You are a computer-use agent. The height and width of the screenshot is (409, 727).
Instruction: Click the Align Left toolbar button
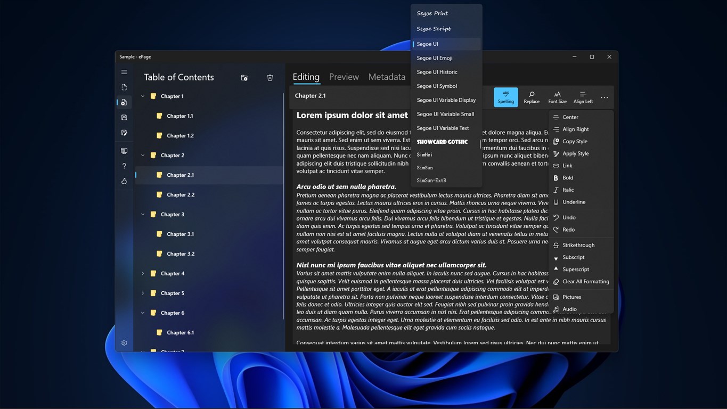[x=583, y=97]
